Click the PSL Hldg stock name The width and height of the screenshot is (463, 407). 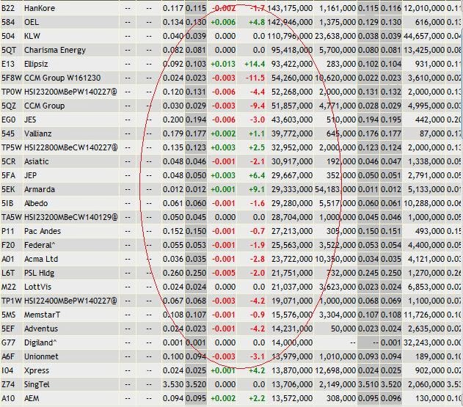coord(40,273)
